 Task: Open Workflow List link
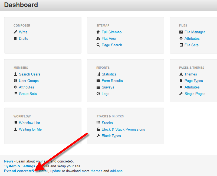29,123
